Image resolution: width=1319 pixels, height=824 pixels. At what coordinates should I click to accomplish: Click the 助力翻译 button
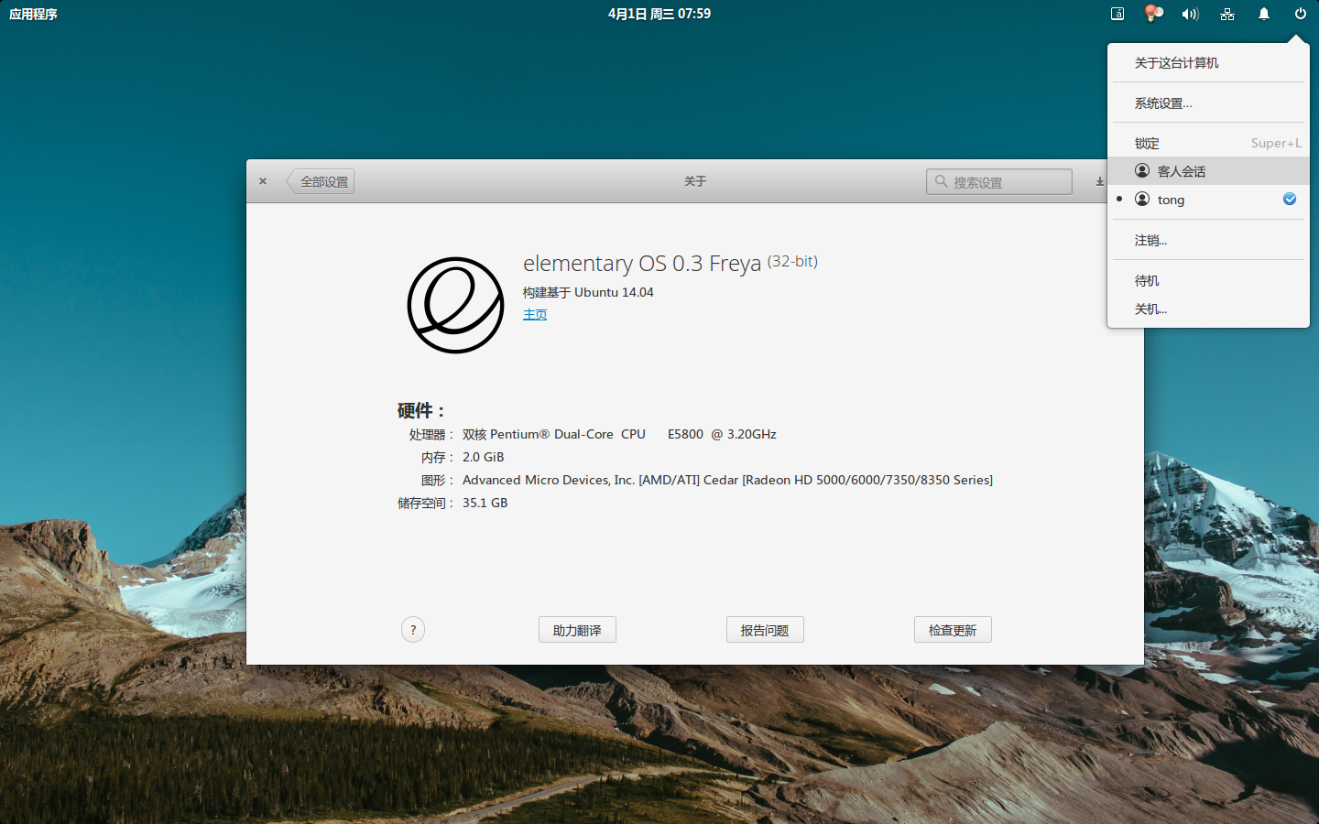(x=577, y=630)
